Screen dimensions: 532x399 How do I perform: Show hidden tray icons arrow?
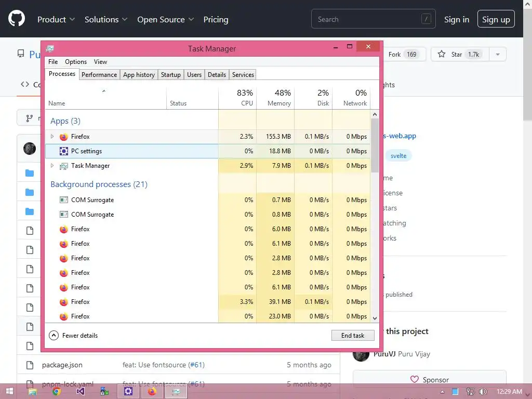[442, 392]
